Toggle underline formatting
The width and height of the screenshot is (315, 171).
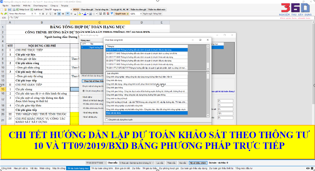click(51, 14)
